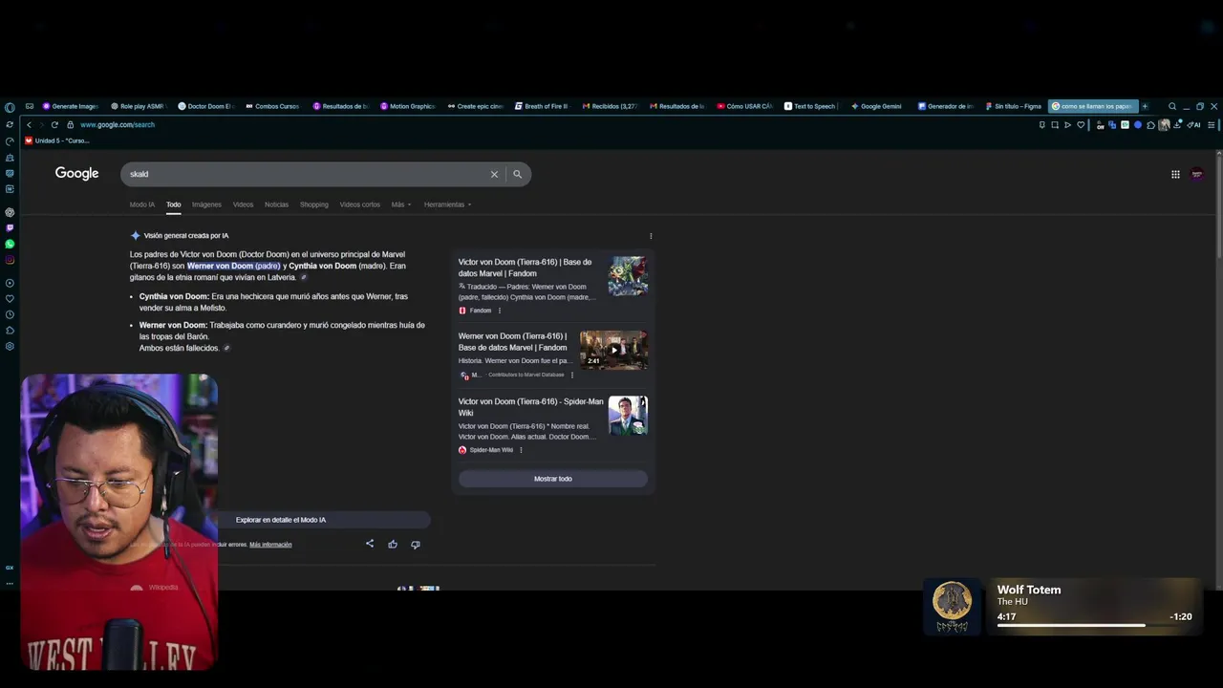Open Werner von Doom video thumbnail
This screenshot has width=1223, height=688.
(613, 350)
